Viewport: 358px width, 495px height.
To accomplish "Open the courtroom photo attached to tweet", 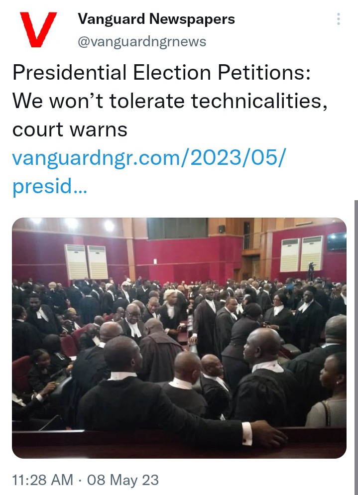I will pyautogui.click(x=179, y=338).
